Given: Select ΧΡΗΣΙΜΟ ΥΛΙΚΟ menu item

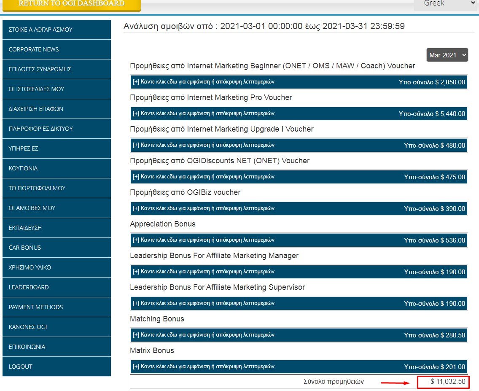Looking at the screenshot, I should (57, 267).
